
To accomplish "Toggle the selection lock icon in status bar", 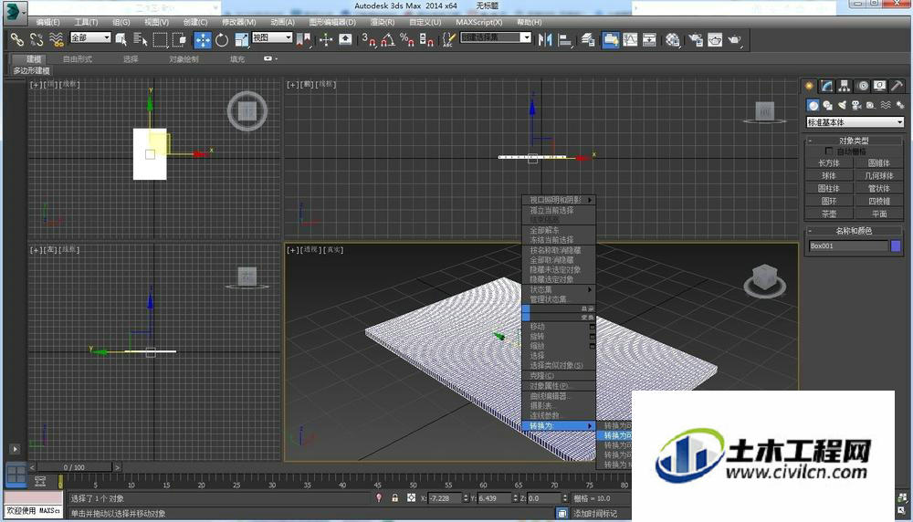I will 394,498.
